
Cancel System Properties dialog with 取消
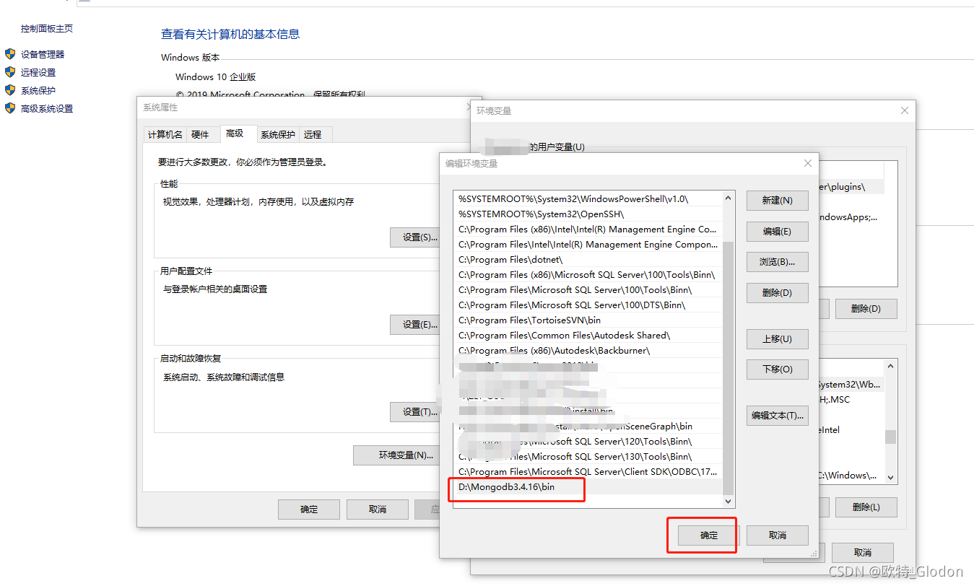[378, 509]
